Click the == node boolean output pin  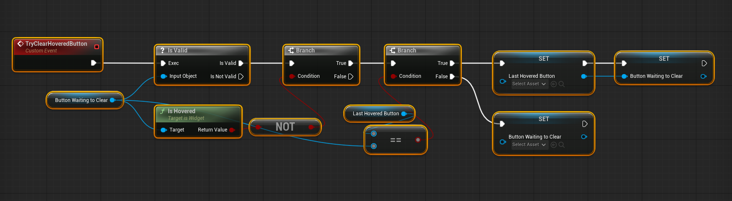click(418, 140)
